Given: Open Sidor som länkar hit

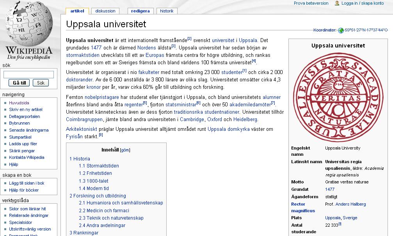Looking at the screenshot, I should pos(27,209).
